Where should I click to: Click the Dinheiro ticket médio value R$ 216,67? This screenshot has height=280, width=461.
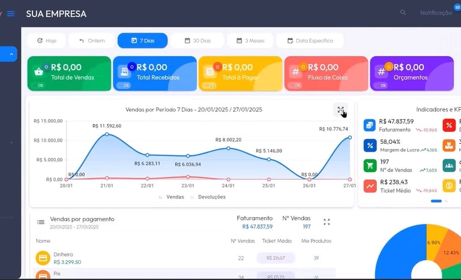click(x=276, y=258)
